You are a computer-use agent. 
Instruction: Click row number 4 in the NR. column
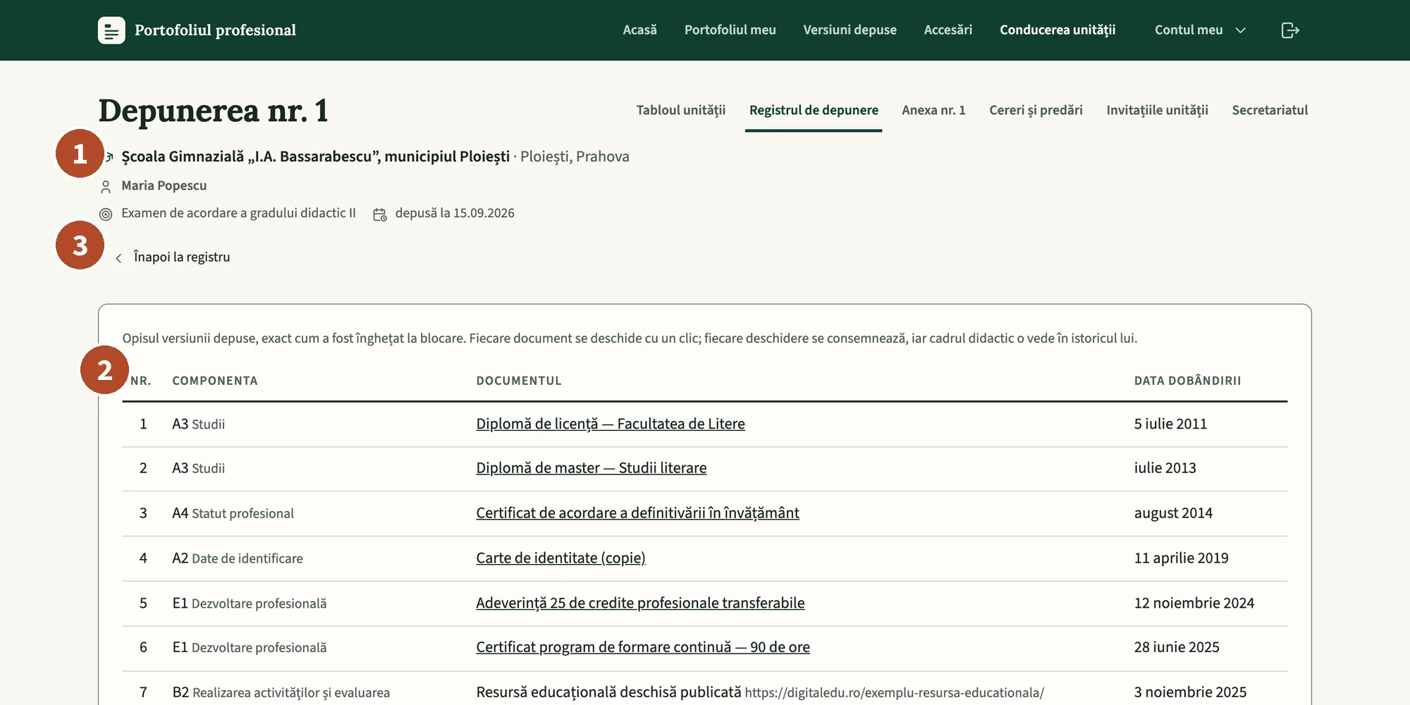point(143,558)
